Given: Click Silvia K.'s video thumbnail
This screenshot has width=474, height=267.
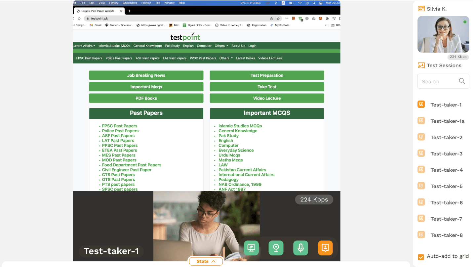Looking at the screenshot, I should (443, 34).
